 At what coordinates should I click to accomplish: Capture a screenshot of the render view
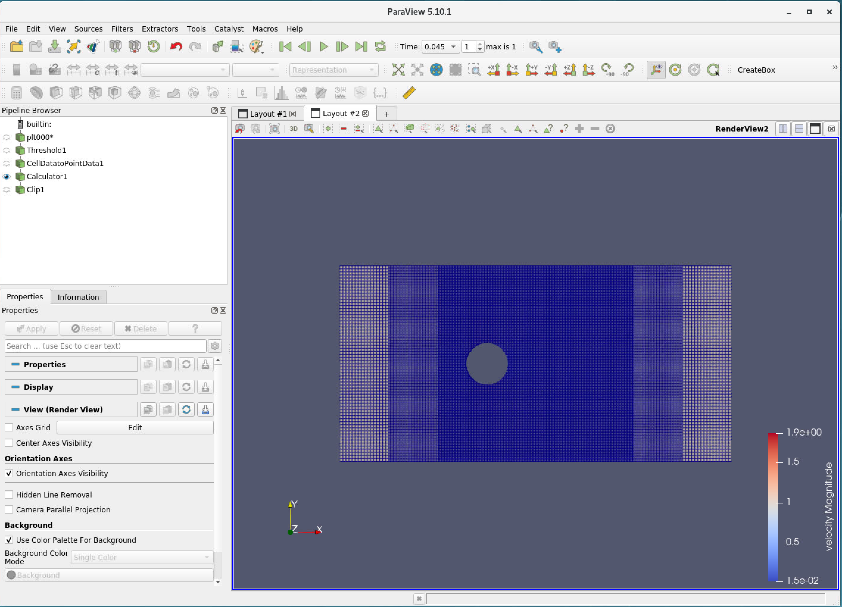(x=275, y=129)
